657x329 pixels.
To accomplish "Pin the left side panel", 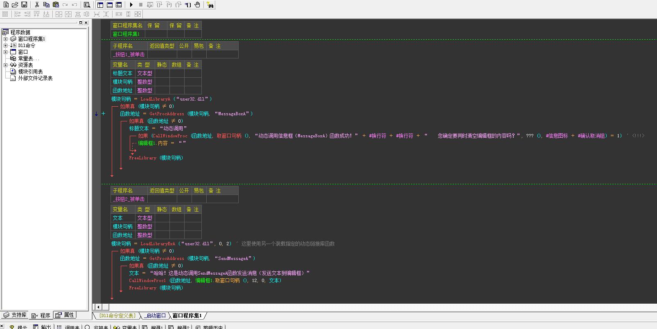I will (x=81, y=22).
